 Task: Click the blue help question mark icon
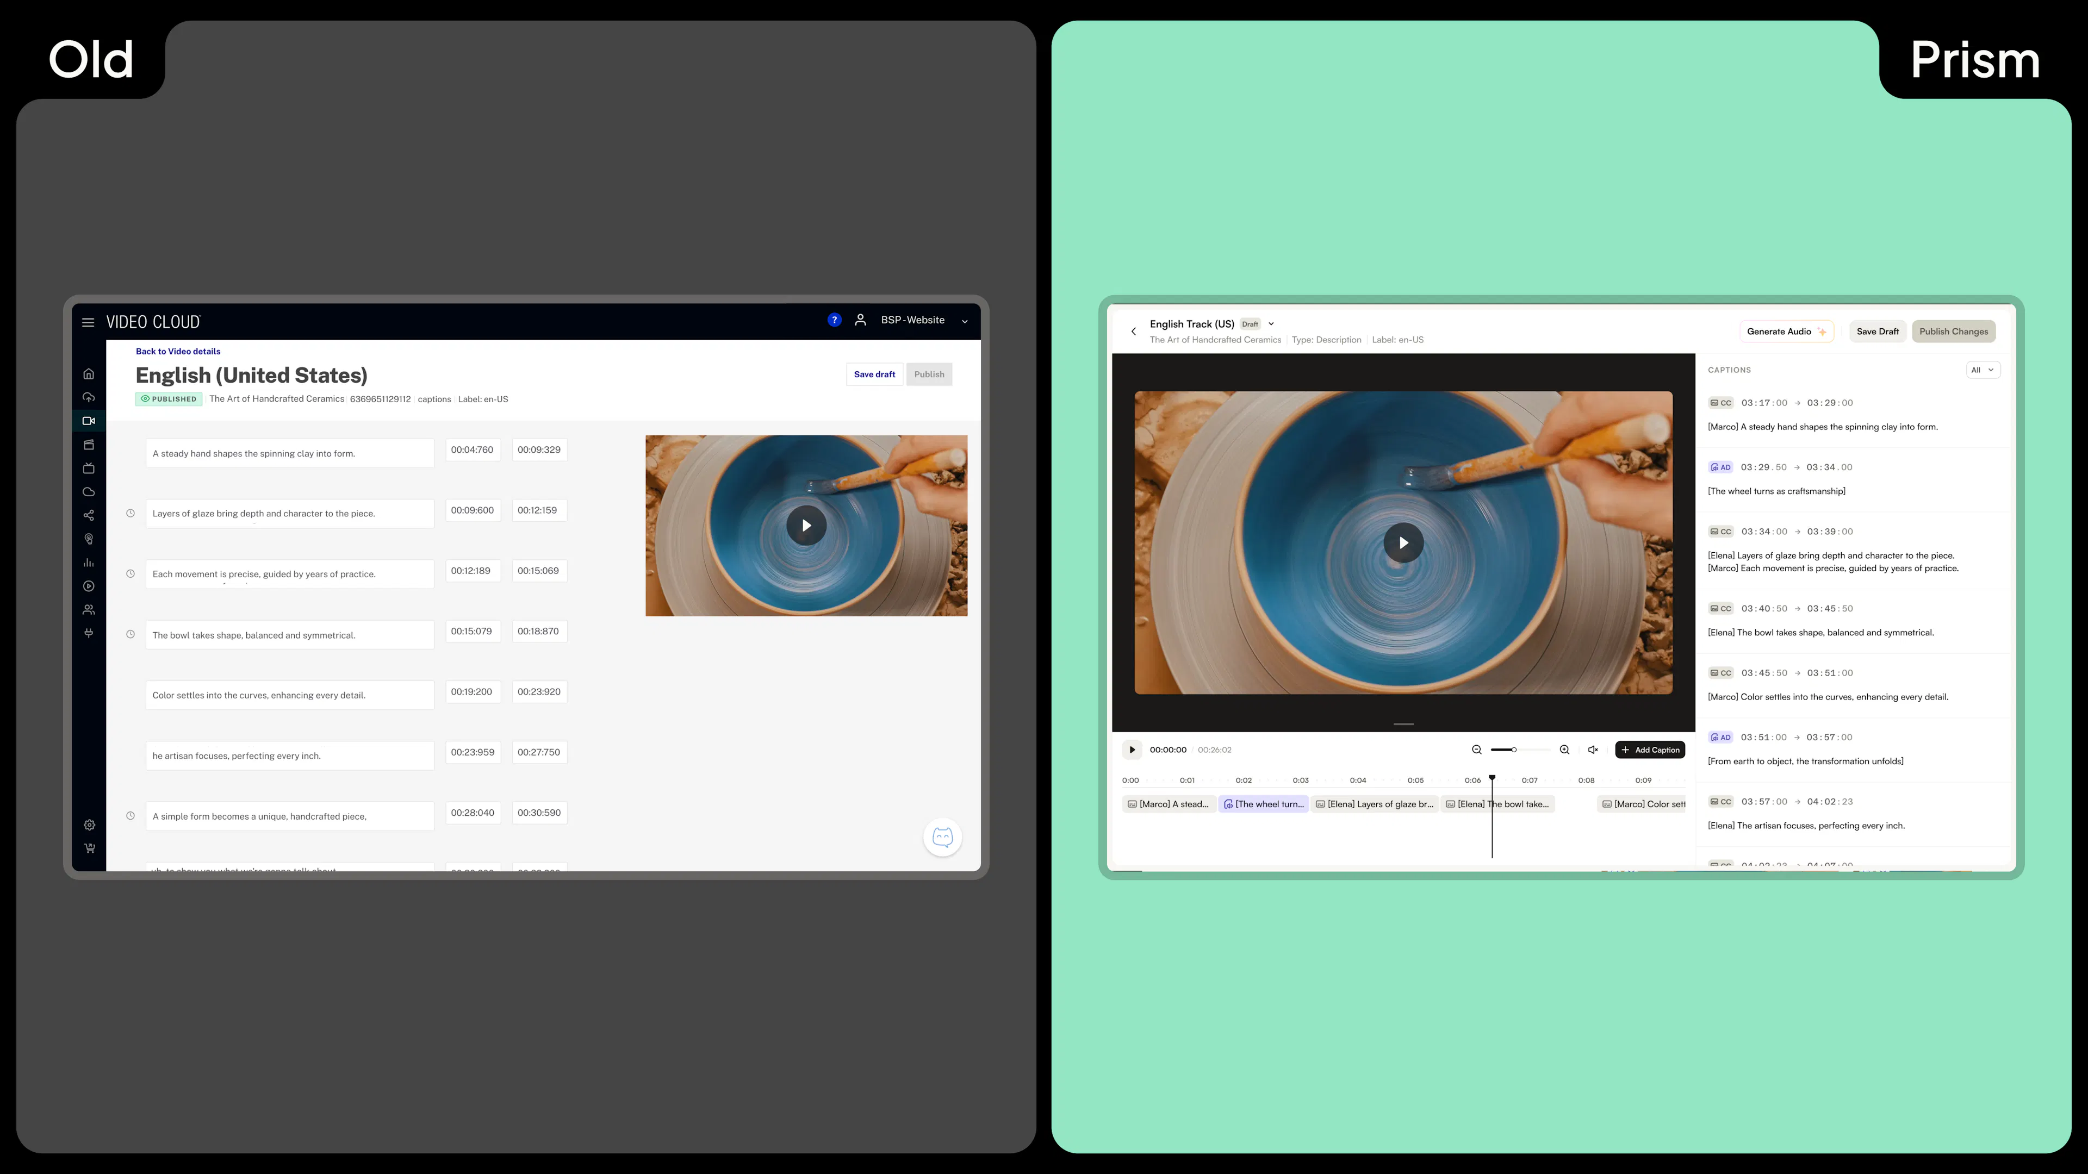[834, 320]
